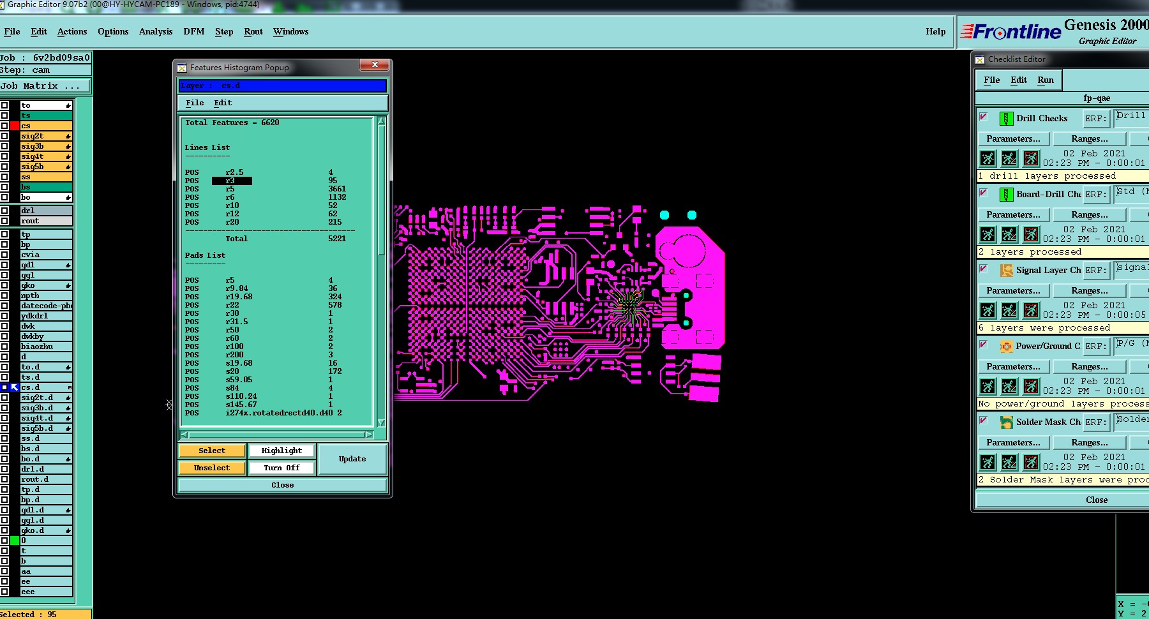Click the plain running-man run icon under Drill Checks

point(988,158)
